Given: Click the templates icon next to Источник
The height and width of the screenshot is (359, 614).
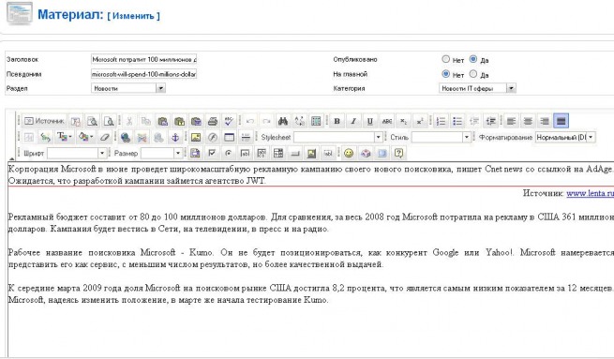Looking at the screenshot, I should point(76,121).
